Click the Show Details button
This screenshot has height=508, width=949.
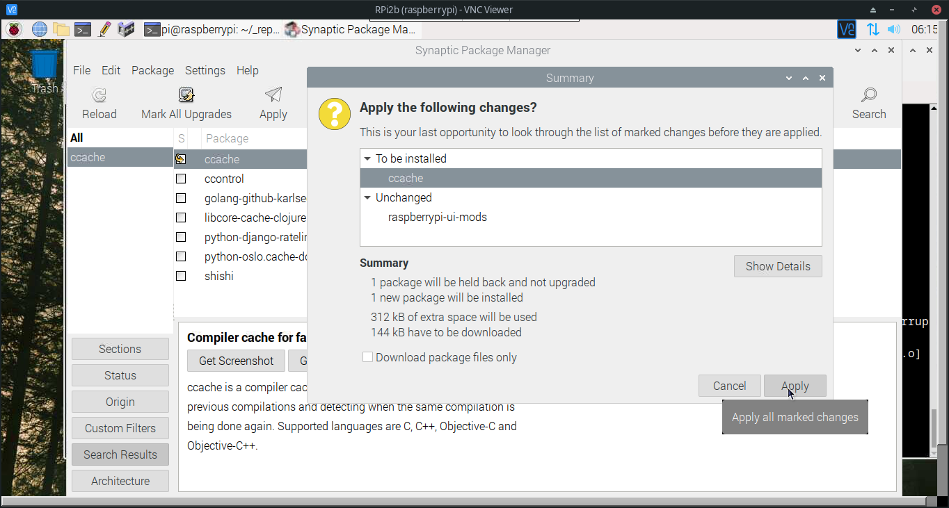coord(778,266)
